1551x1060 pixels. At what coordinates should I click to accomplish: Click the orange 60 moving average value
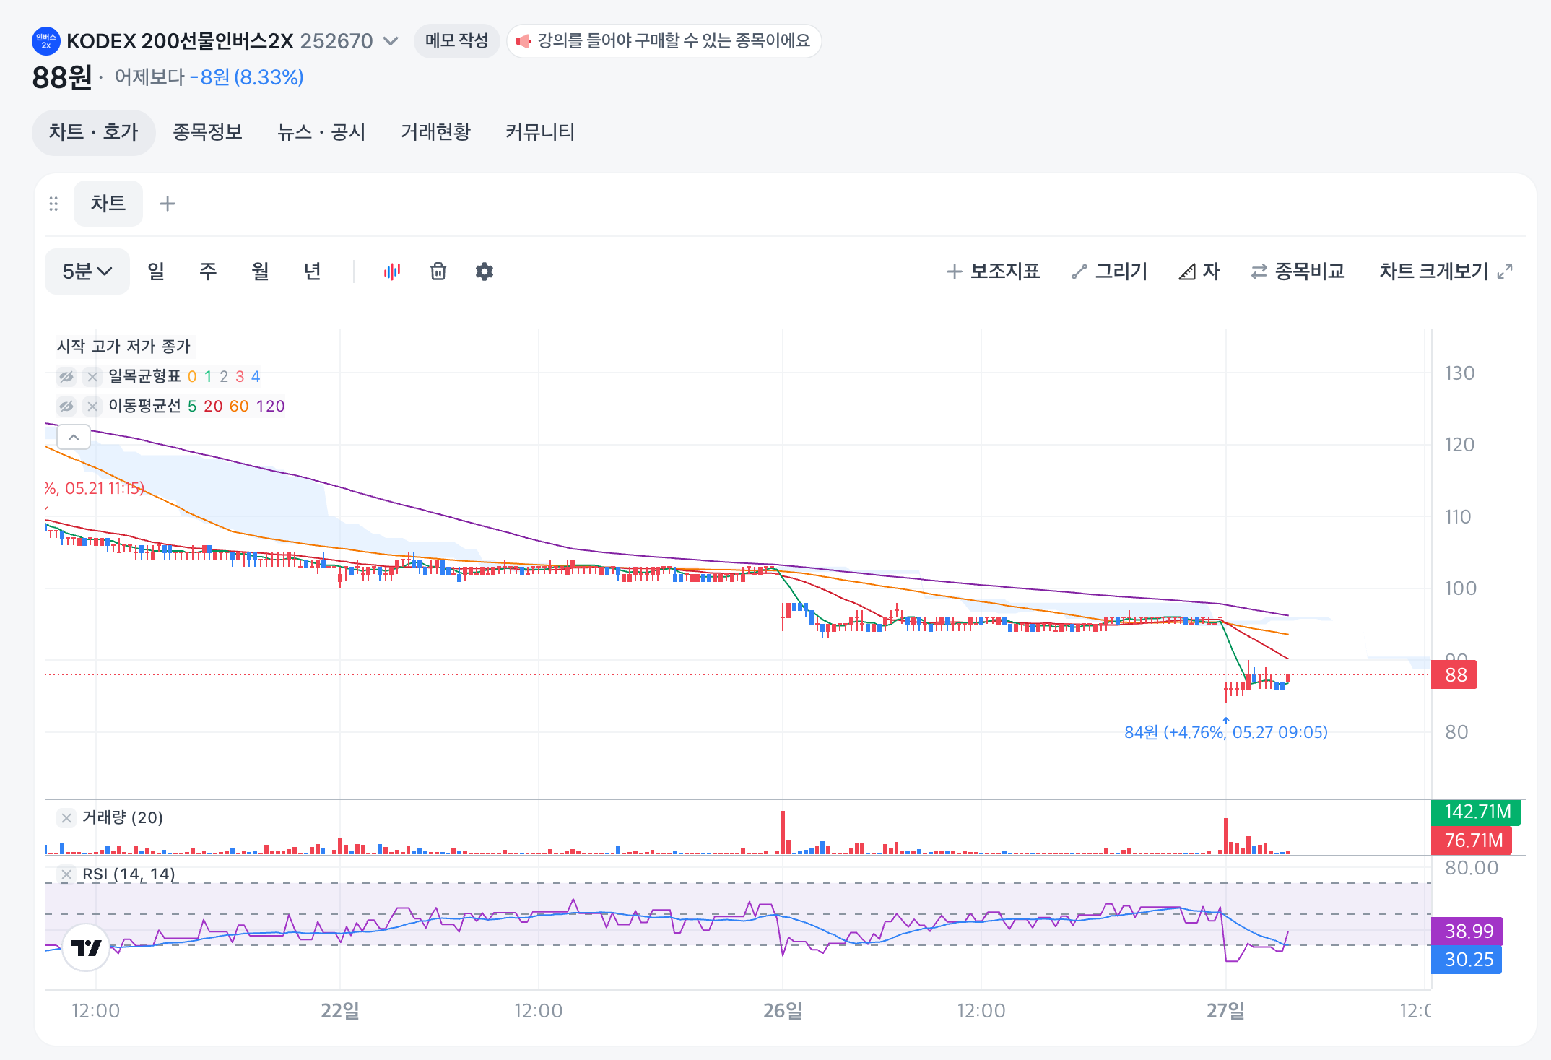pyautogui.click(x=239, y=407)
